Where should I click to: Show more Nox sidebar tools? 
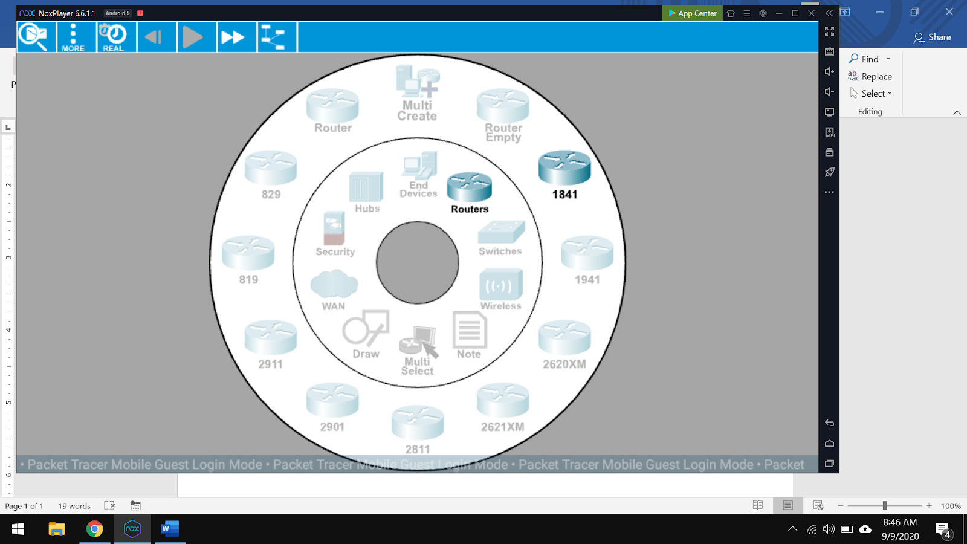click(829, 192)
